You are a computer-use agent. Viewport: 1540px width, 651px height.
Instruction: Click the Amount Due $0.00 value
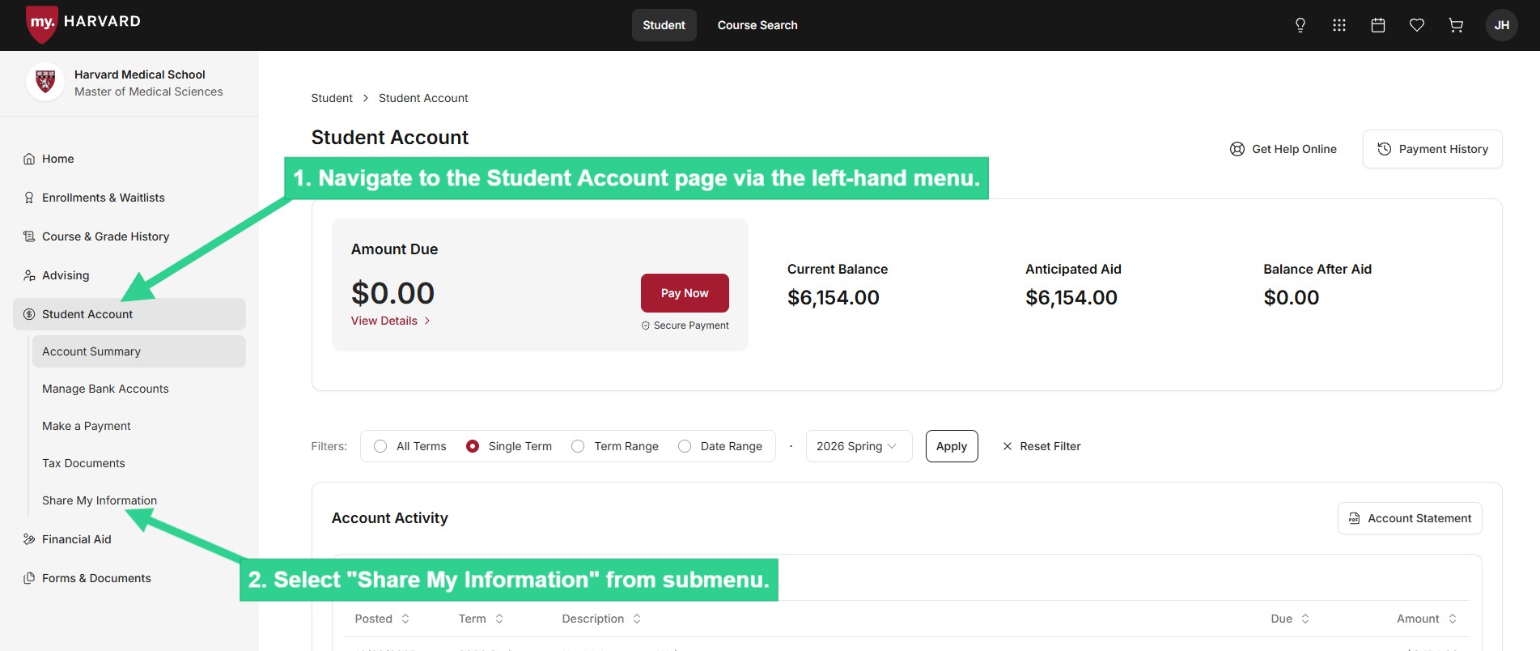(x=393, y=293)
